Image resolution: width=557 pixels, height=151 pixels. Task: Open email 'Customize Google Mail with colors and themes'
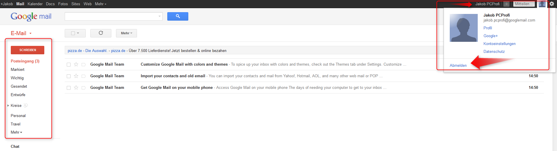184,64
